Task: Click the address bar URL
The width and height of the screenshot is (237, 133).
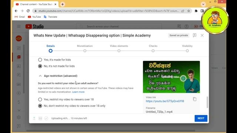Action: click(109, 11)
